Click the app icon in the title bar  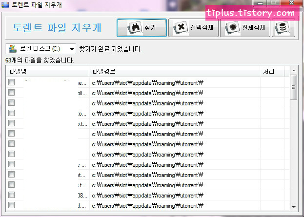pos(5,4)
